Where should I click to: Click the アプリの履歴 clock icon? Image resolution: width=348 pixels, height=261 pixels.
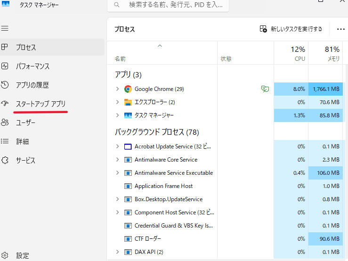click(5, 85)
